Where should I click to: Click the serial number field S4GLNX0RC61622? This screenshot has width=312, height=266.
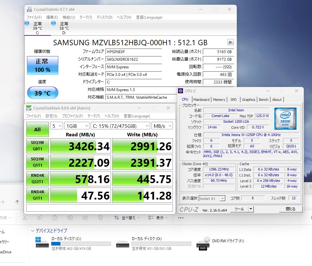[133, 59]
